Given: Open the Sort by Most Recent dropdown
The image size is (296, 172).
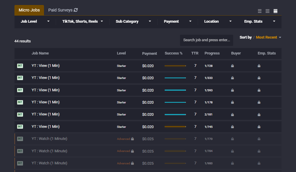Looking at the screenshot, I should tap(268, 37).
